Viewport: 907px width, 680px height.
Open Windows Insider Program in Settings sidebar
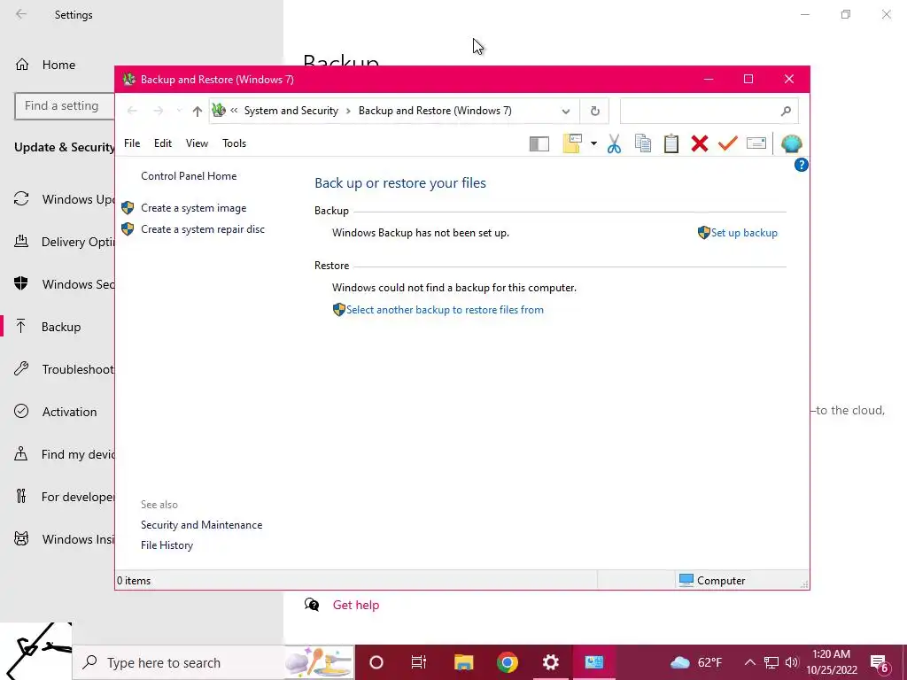coord(64,539)
